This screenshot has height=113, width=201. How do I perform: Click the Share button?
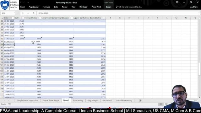click(x=194, y=7)
